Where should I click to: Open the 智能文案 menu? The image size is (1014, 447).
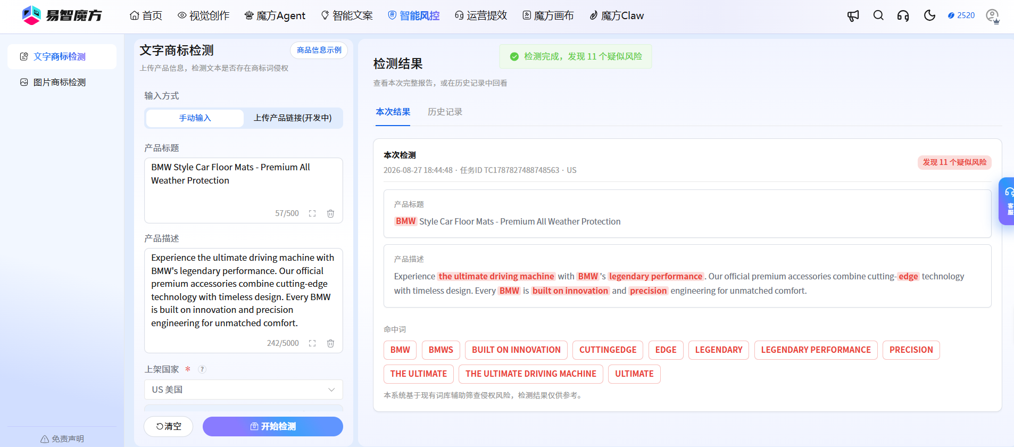(347, 16)
